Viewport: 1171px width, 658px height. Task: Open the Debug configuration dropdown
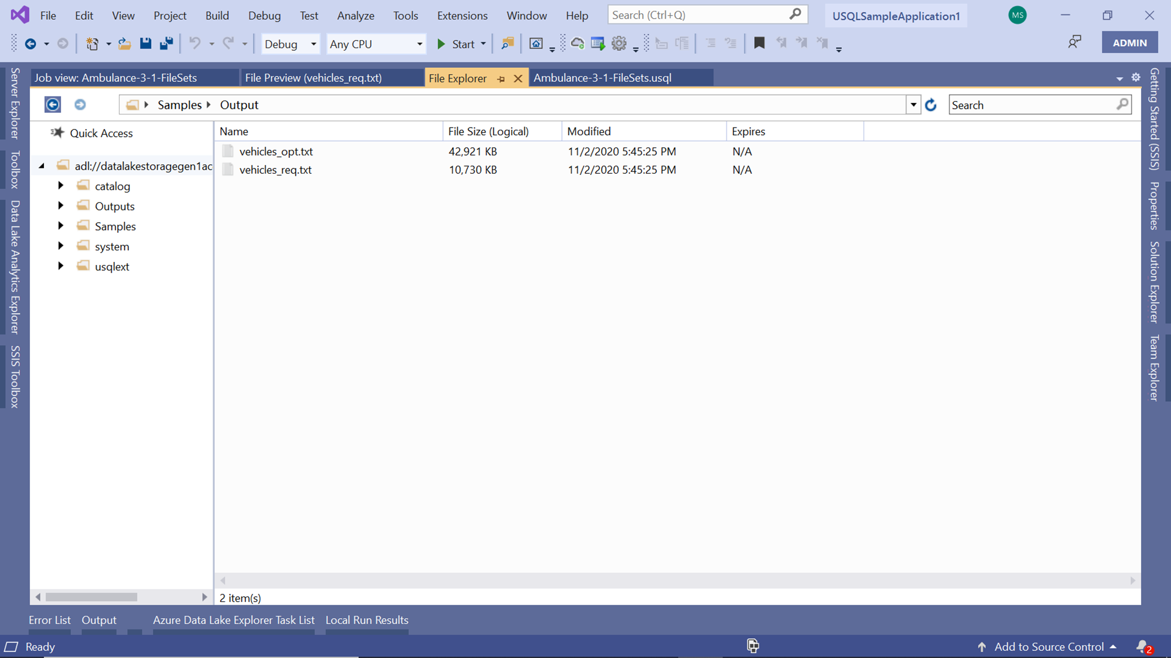[313, 44]
